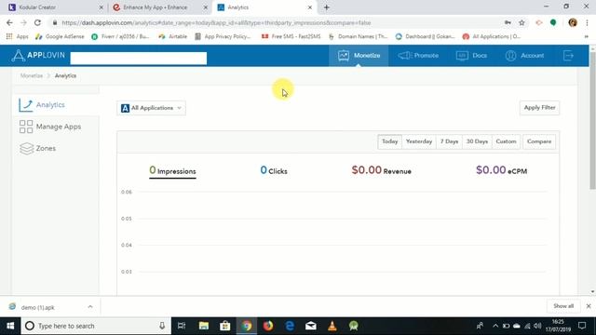The height and width of the screenshot is (335, 596).
Task: Expand options for demo (1).apk download
Action: click(x=90, y=306)
